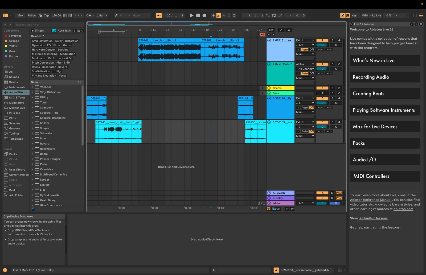Toggle the arrangement Loop switch
The width and height of the screenshot is (426, 275).
pos(274,15)
